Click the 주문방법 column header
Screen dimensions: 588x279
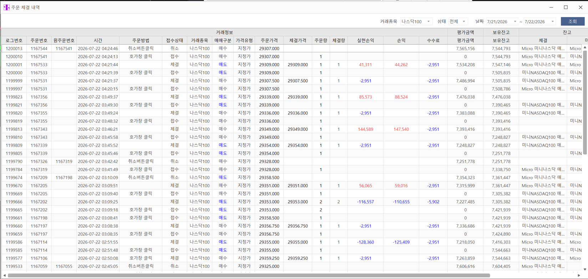[141, 41]
